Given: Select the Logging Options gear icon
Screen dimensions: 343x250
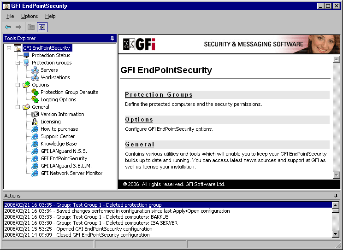Looking at the screenshot, I should point(35,99).
